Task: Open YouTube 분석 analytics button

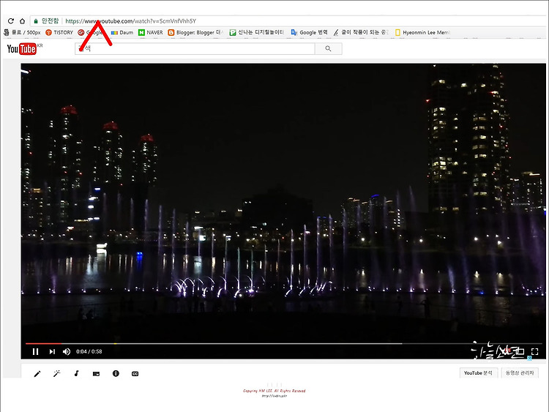Action: (478, 373)
